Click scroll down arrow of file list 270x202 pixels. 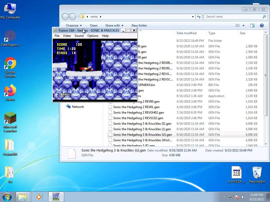point(266,144)
